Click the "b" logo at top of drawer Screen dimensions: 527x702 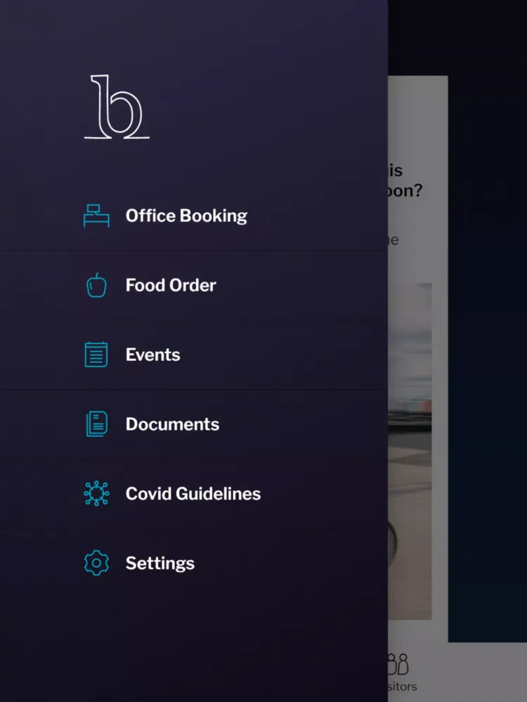pos(117,107)
